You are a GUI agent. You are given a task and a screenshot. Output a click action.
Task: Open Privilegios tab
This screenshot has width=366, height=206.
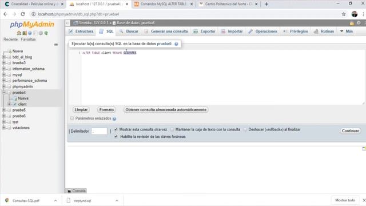(x=296, y=31)
